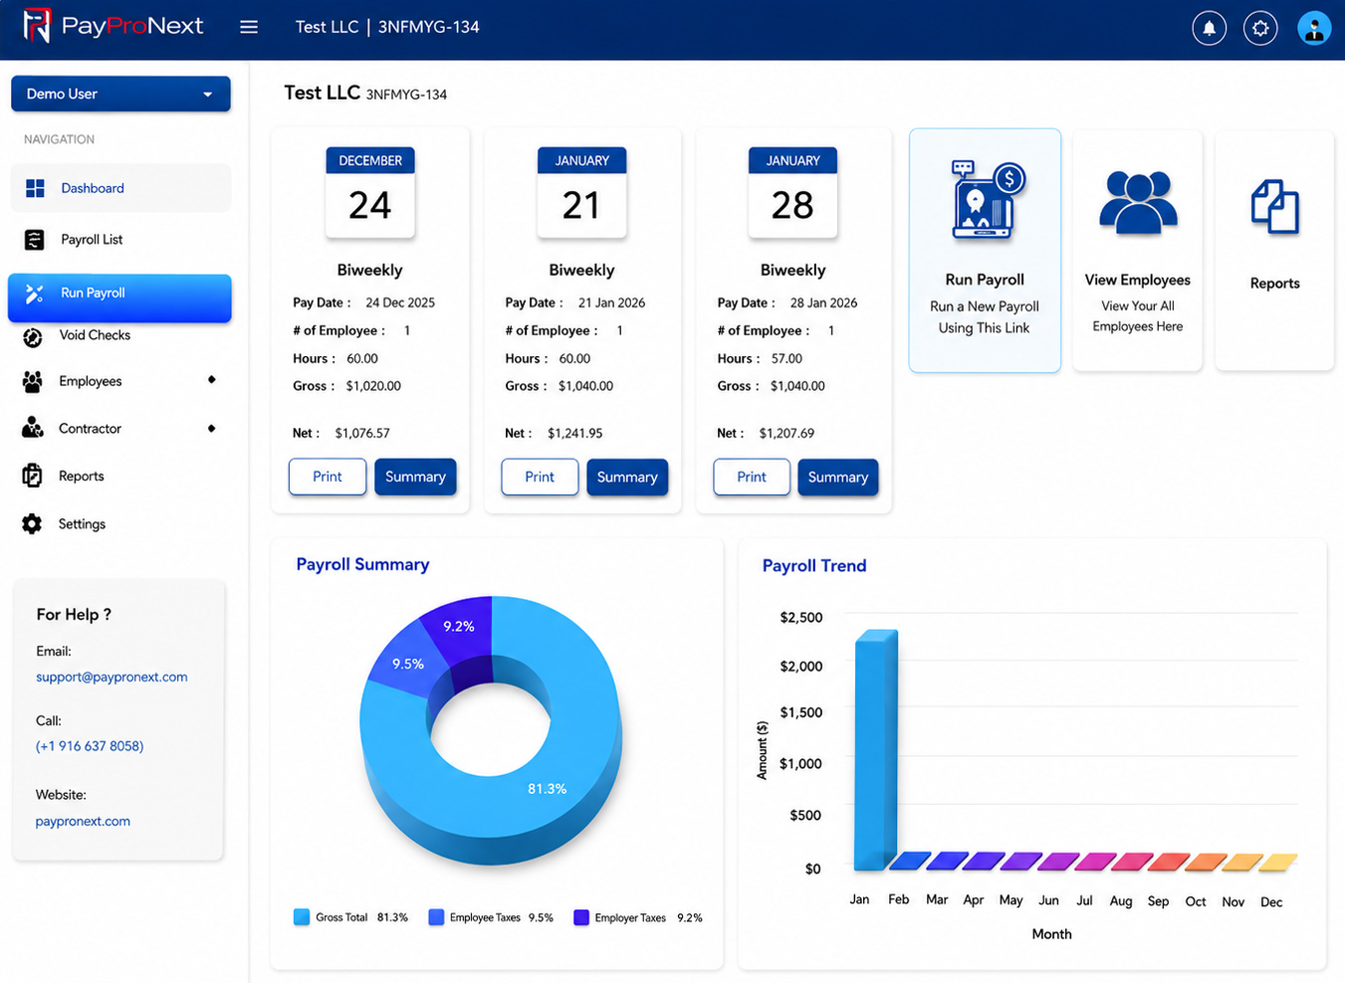The image size is (1345, 983).
Task: Click the Settings cog icon in sidebar
Action: click(x=32, y=524)
